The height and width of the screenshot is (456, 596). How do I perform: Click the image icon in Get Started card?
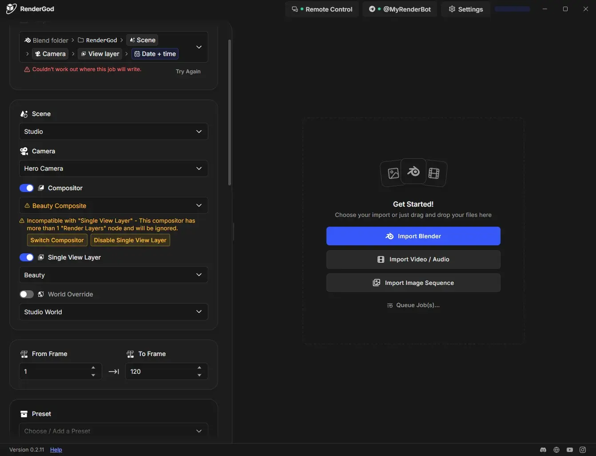tap(393, 173)
